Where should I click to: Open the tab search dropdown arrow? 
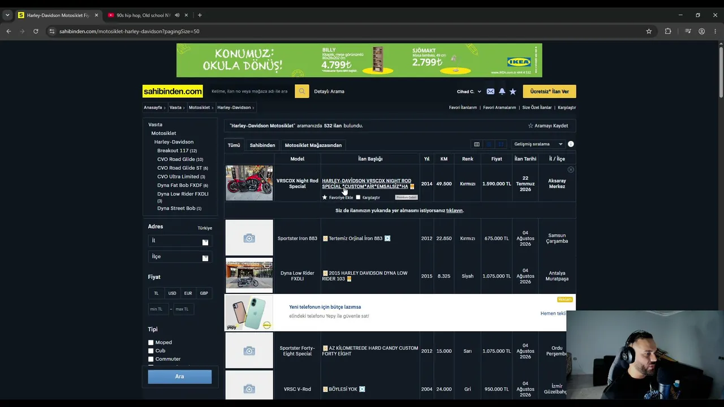tap(7, 15)
